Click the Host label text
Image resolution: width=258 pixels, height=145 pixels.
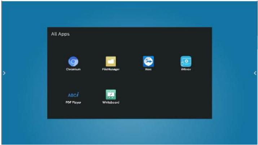point(148,69)
